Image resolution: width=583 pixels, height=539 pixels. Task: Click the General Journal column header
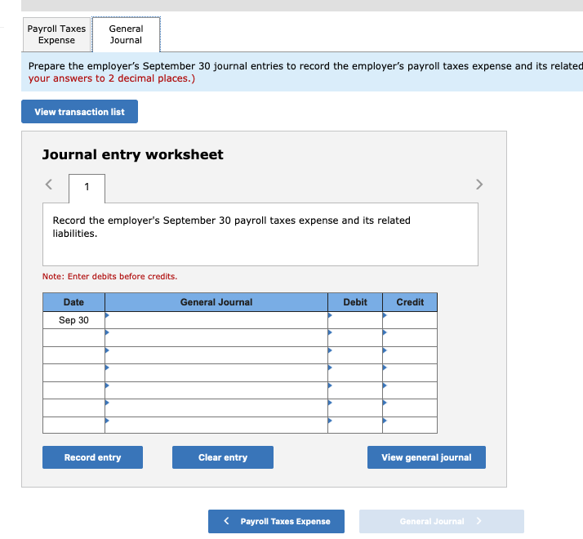[216, 302]
